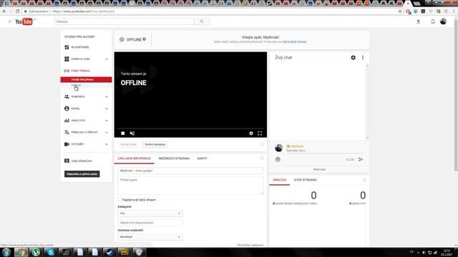The height and width of the screenshot is (257, 458).
Task: Open Chrome from the Windows taskbar
Action: (21, 252)
